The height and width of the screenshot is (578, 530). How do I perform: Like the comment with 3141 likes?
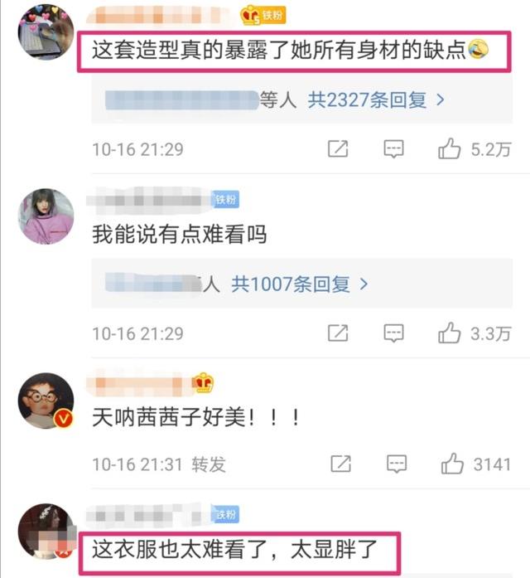(452, 464)
